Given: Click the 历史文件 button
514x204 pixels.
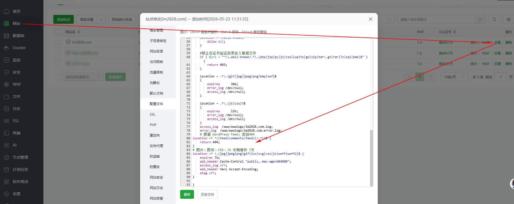Looking at the screenshot, I should pos(208,194).
